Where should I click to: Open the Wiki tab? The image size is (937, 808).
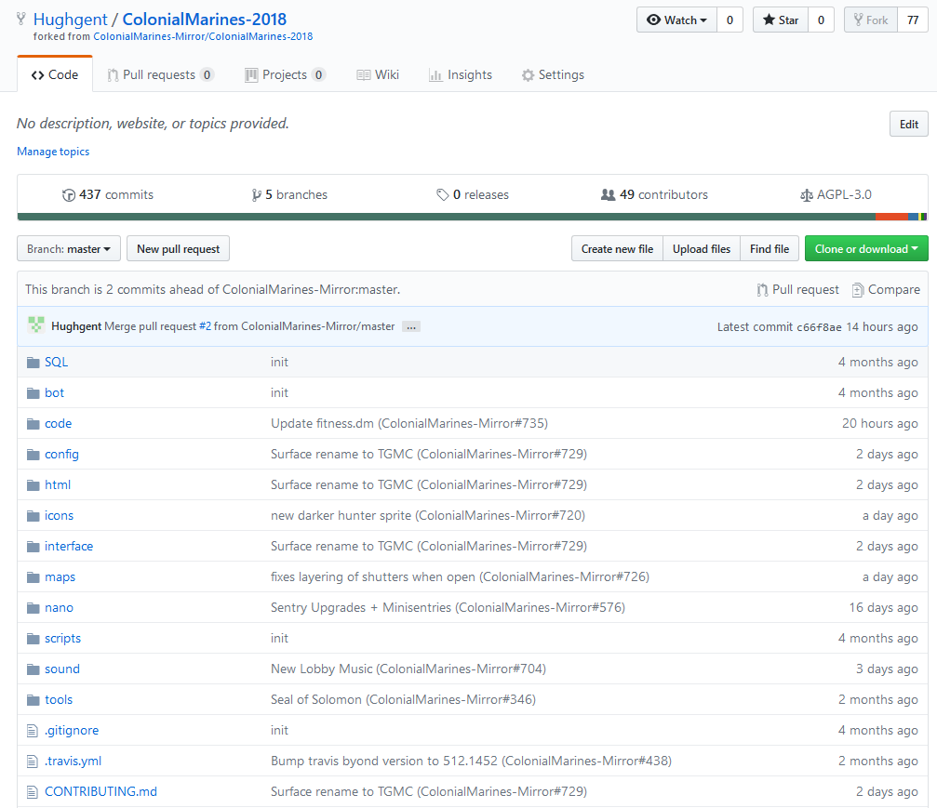(x=378, y=75)
